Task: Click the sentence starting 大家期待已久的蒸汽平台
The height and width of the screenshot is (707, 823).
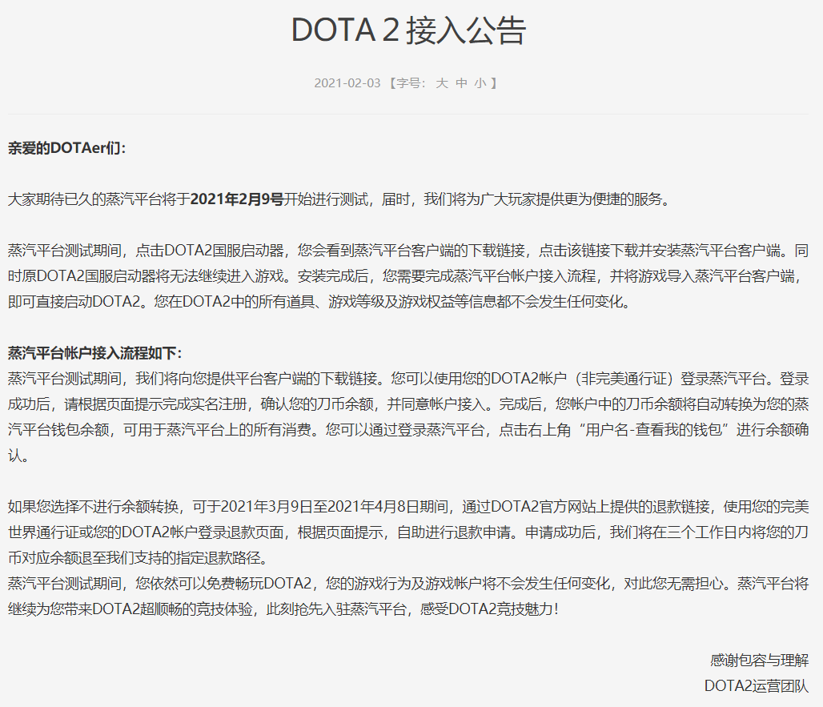Action: (340, 199)
